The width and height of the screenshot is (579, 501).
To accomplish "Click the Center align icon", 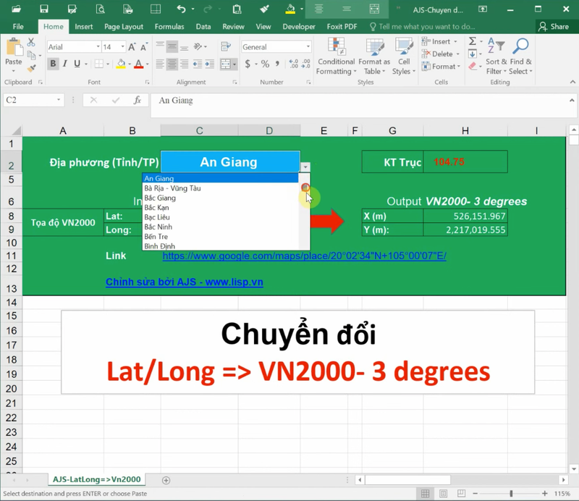I will pos(172,64).
